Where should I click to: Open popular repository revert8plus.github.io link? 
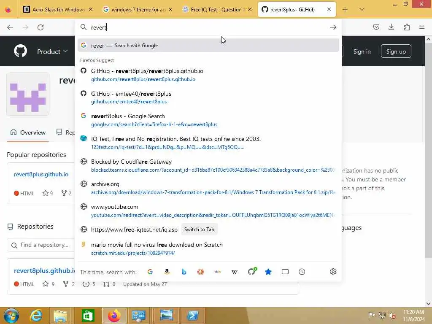tap(41, 174)
